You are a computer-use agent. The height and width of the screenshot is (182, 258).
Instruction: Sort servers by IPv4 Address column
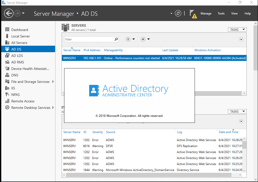[92, 50]
